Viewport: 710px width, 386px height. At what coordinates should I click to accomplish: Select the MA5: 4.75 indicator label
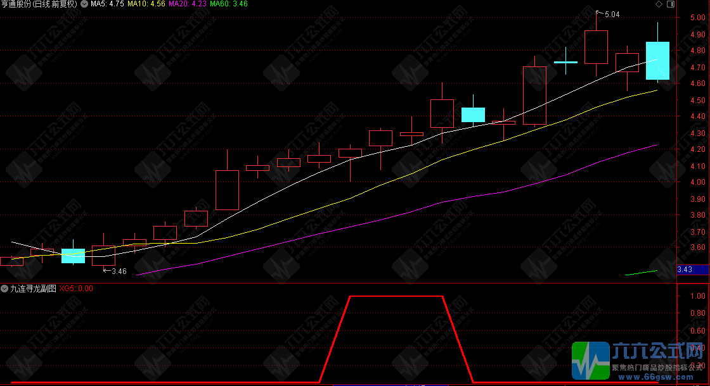(107, 4)
